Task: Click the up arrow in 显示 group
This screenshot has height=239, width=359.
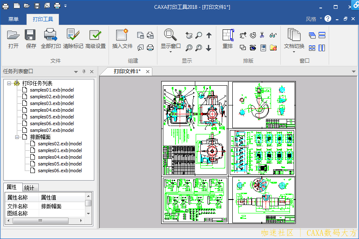Action: [209, 35]
